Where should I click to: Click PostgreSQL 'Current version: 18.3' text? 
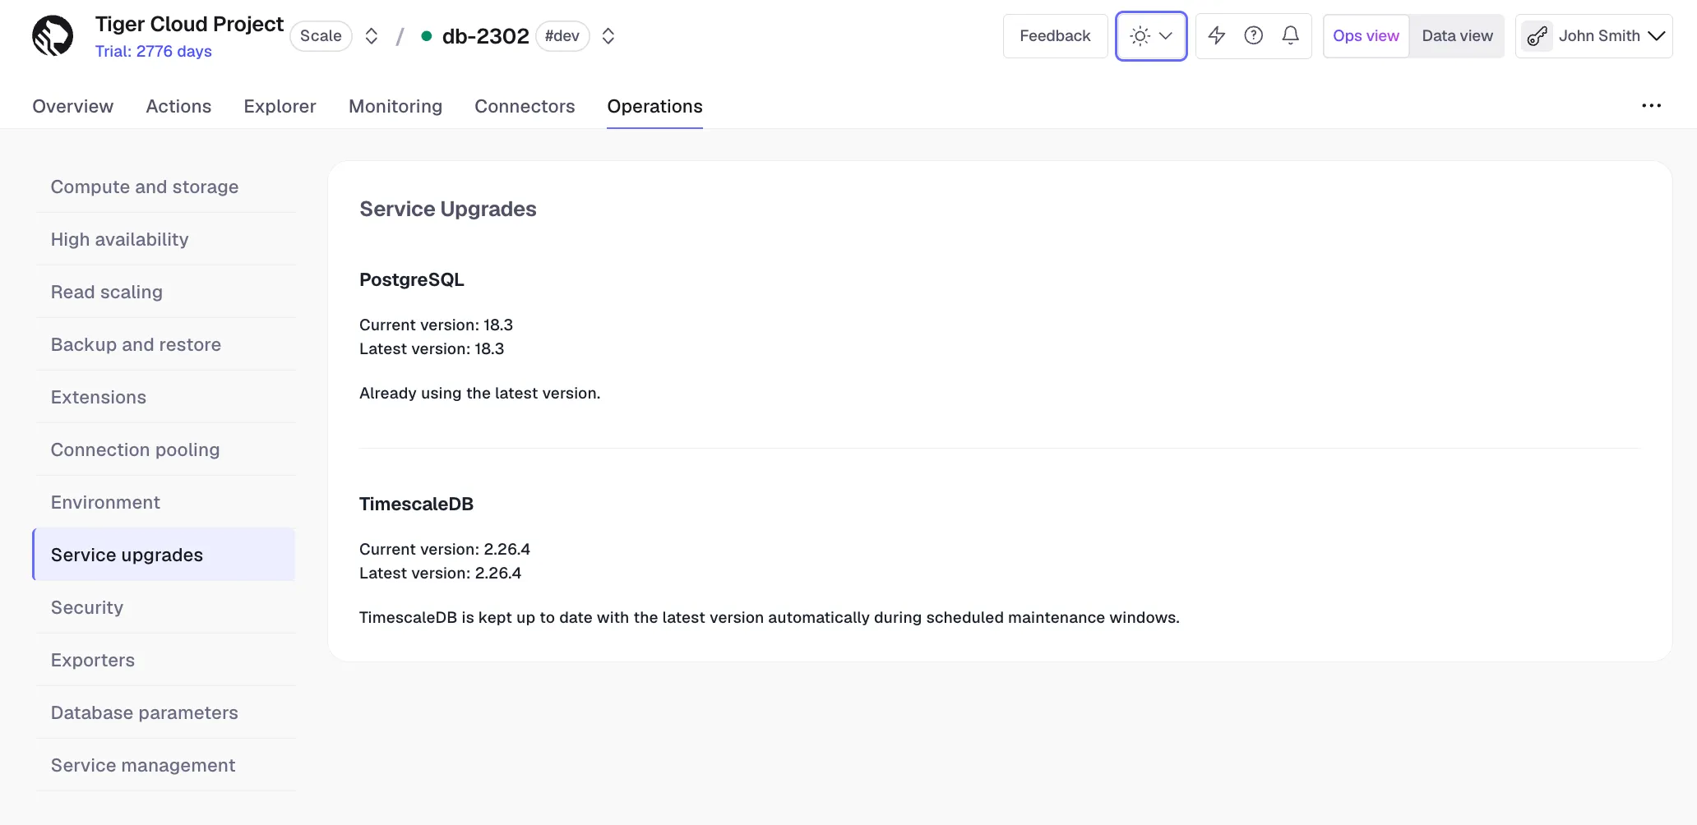(436, 325)
